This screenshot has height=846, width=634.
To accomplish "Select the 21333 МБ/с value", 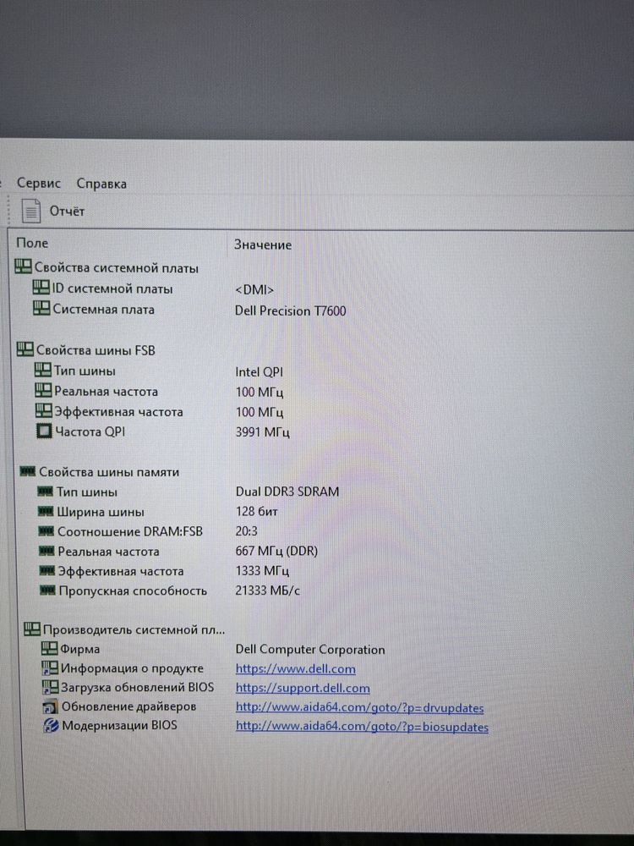I will (x=267, y=591).
